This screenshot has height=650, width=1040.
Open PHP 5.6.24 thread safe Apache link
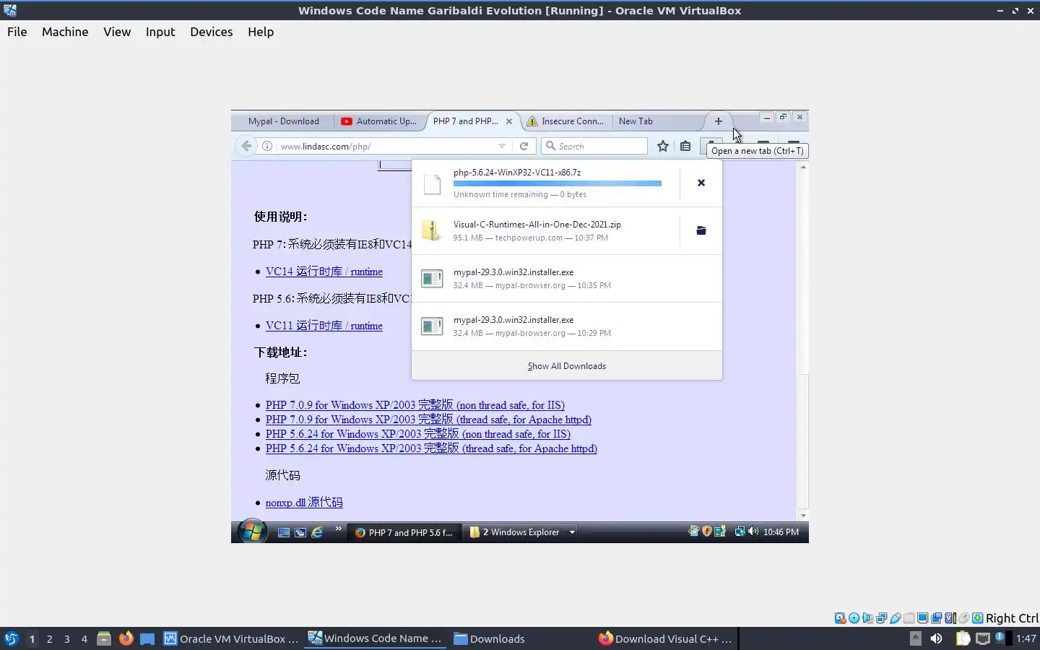click(x=431, y=448)
